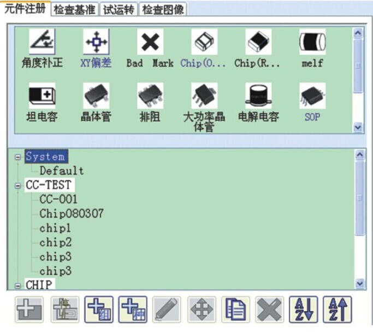Click the icon panel's scroll-up arrow
373x334 pixels.
[x=358, y=33]
